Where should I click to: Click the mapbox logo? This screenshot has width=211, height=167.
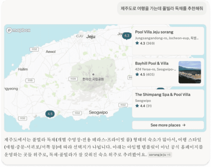point(18,30)
